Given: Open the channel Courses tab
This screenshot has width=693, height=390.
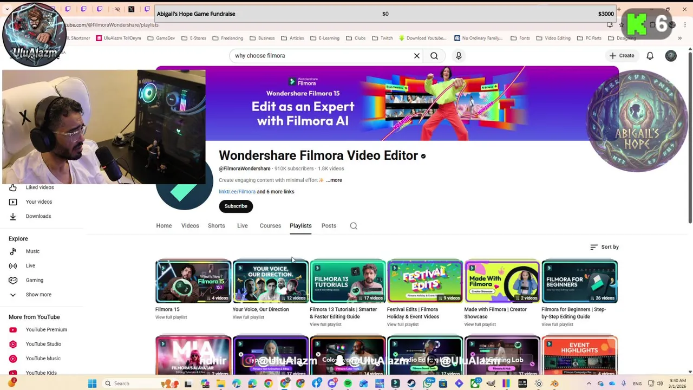Looking at the screenshot, I should coord(270,226).
